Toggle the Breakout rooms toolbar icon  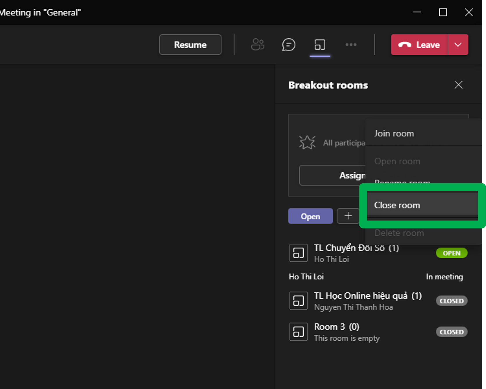click(x=320, y=45)
